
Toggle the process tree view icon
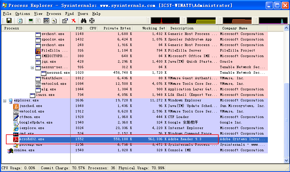point(38,20)
